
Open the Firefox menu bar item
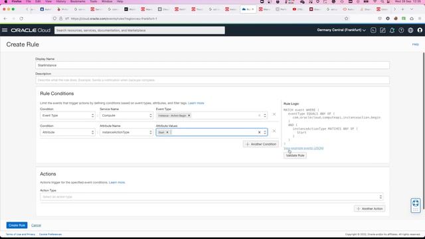click(x=16, y=1)
